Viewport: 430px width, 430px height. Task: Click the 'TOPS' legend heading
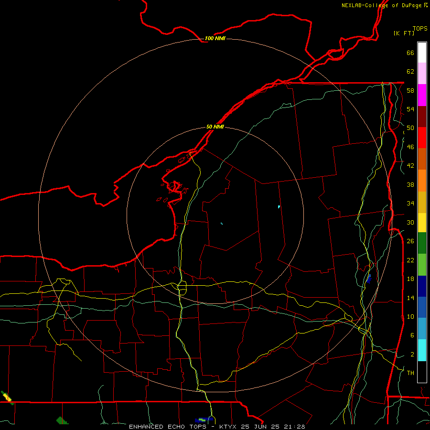(420, 29)
